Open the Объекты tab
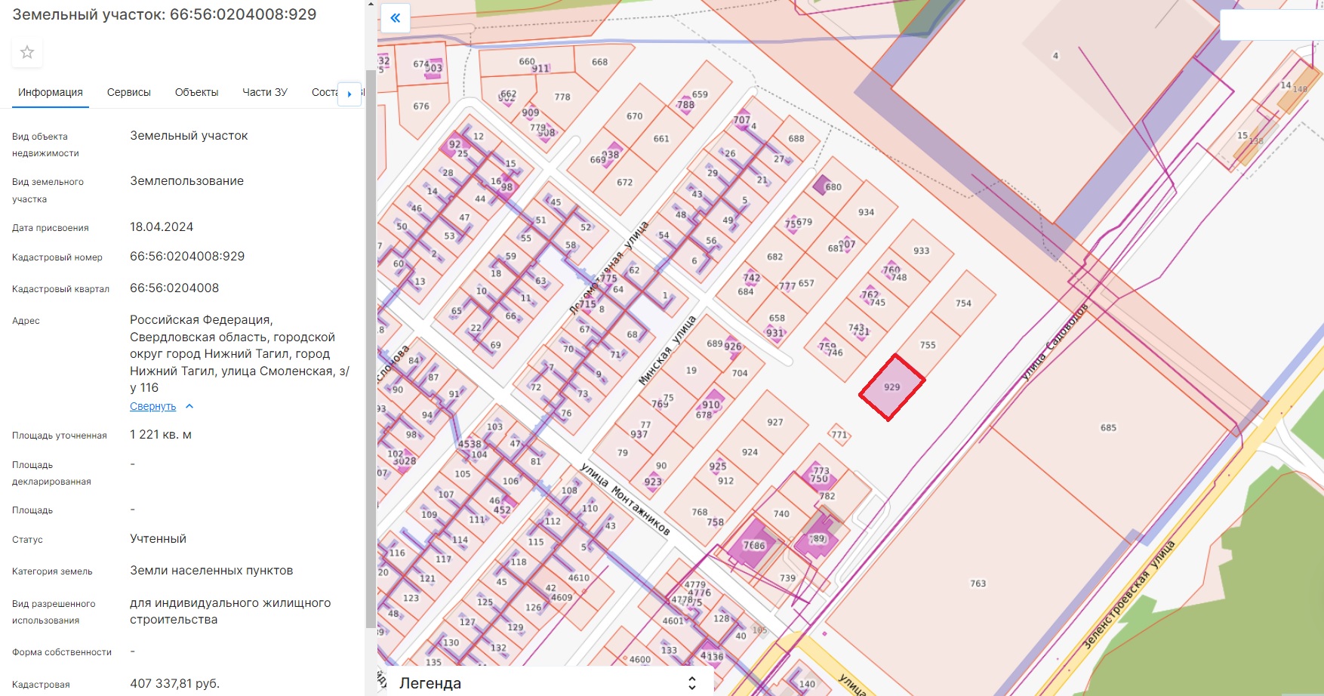Viewport: 1324px width, 696px height. click(x=196, y=92)
